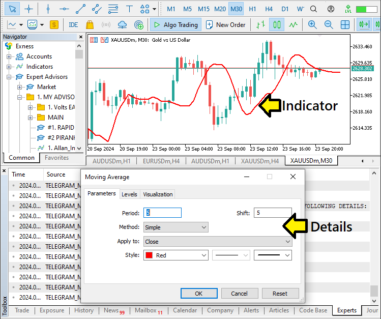Image resolution: width=381 pixels, height=319 pixels.
Task: Select the crosshair tool
Action: pos(28,9)
